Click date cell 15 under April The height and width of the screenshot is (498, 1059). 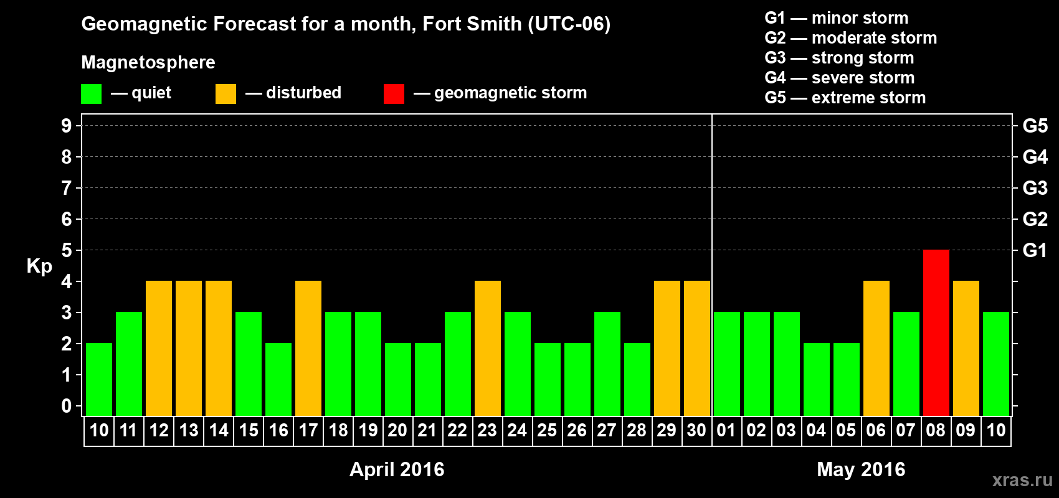click(x=249, y=431)
